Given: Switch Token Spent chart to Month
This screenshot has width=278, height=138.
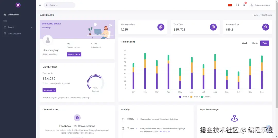Looking at the screenshot, I should [x=255, y=43].
